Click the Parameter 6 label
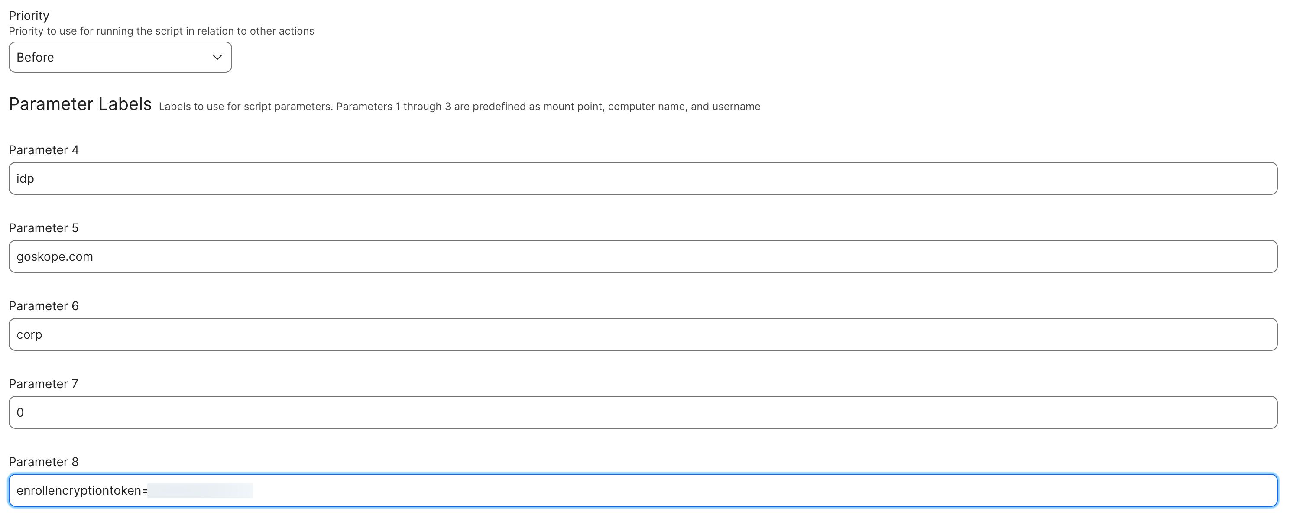Screen dimensions: 1290x525 point(44,305)
